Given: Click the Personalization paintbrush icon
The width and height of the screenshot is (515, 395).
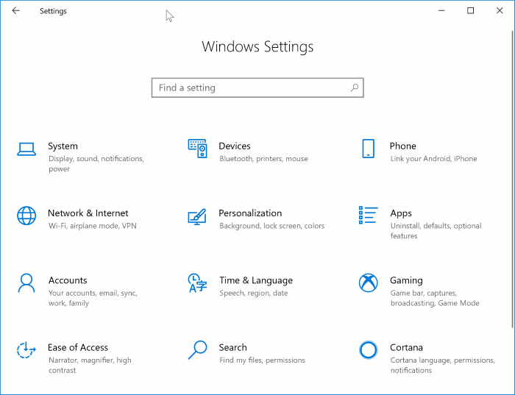Looking at the screenshot, I should [x=197, y=217].
